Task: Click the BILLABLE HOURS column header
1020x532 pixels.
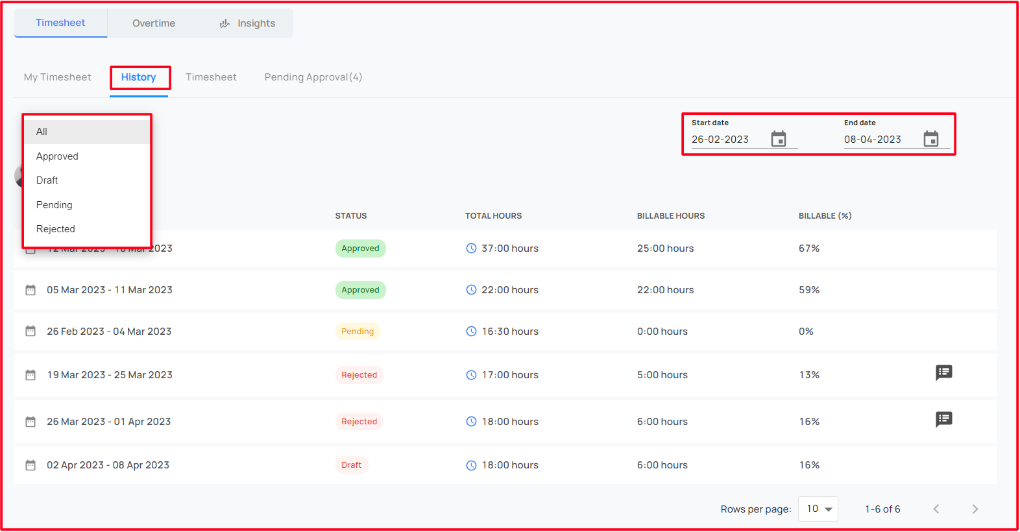Action: pos(671,216)
